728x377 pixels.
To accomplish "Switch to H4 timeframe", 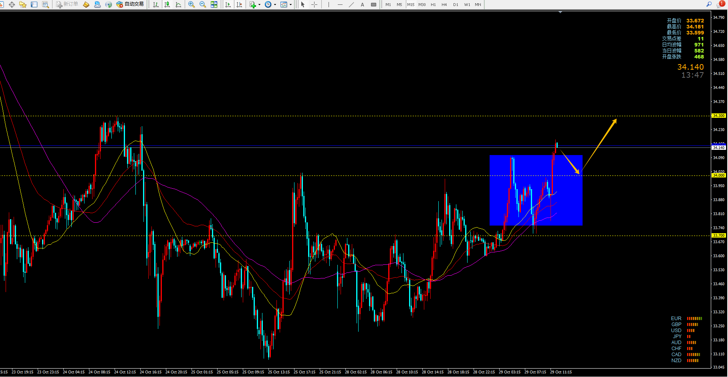I will tap(444, 4).
